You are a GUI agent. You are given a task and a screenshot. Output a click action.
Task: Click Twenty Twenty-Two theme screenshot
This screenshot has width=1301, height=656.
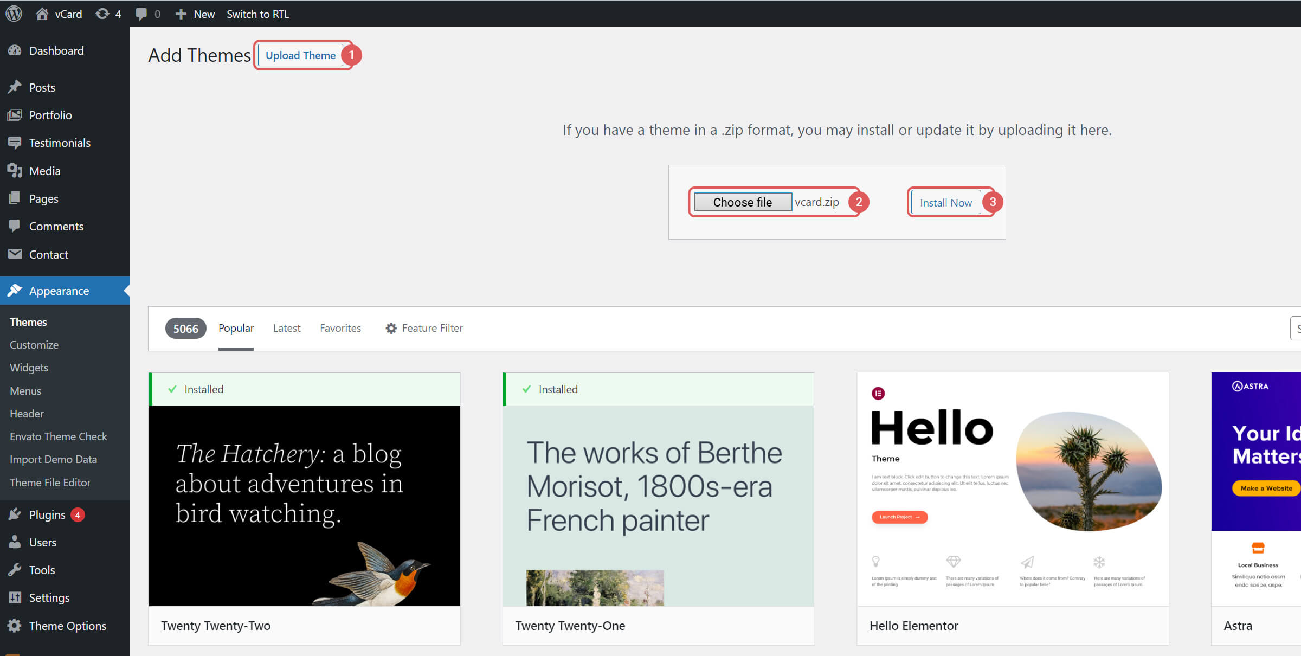[305, 506]
